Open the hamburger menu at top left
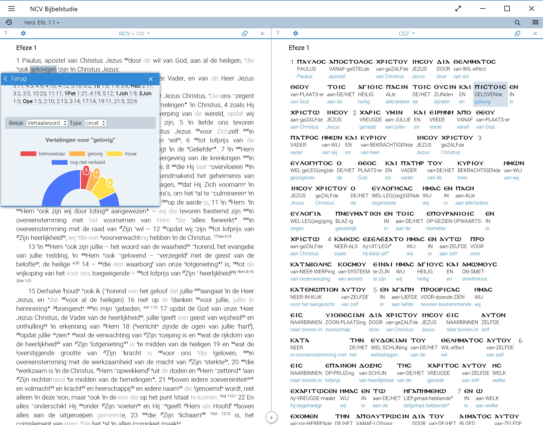 tap(11, 9)
